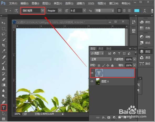Select the 图层 0 thumbnail

point(98,81)
